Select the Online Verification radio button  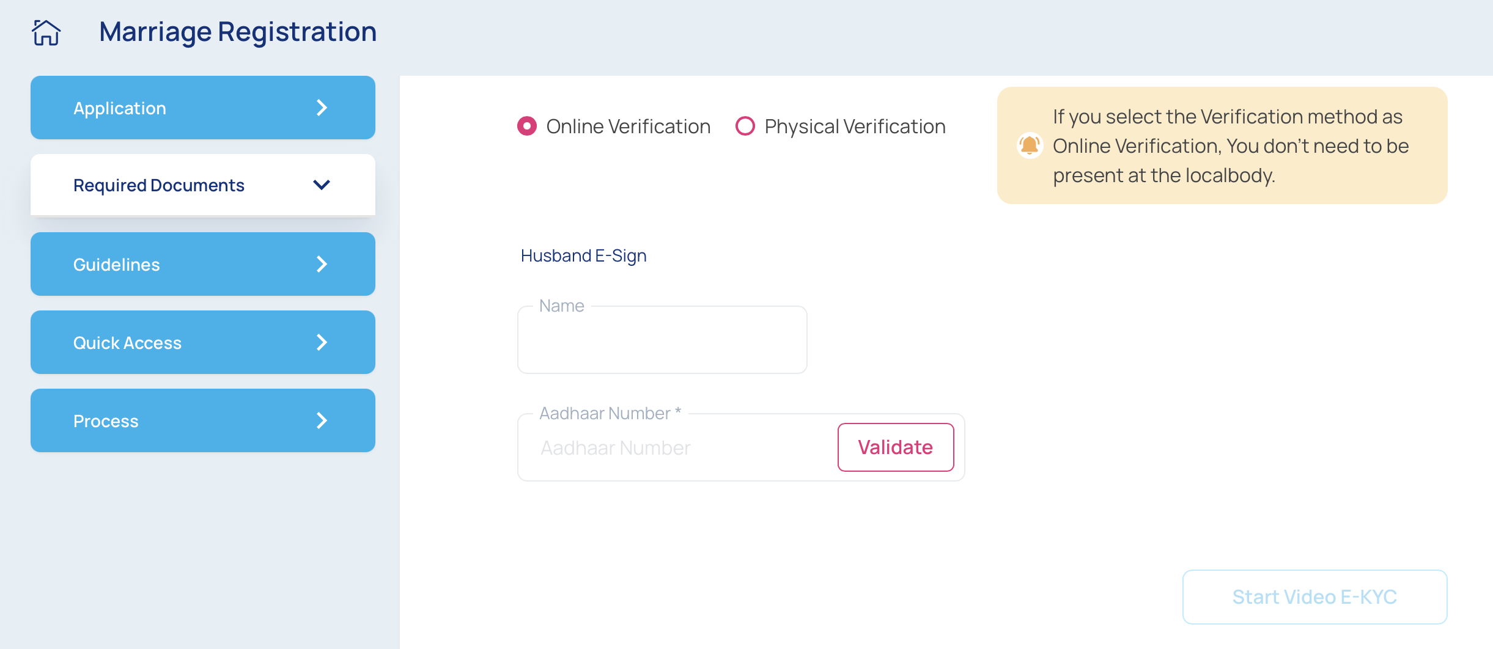(x=527, y=127)
